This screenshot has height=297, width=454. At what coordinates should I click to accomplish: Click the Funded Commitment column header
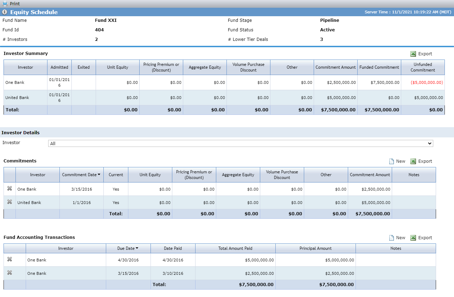coord(379,67)
